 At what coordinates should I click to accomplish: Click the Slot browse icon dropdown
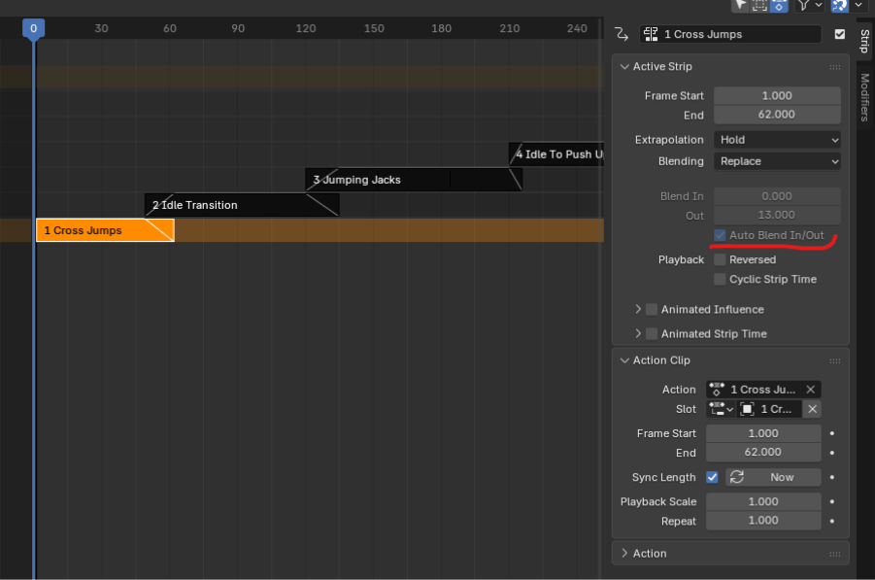(721, 409)
